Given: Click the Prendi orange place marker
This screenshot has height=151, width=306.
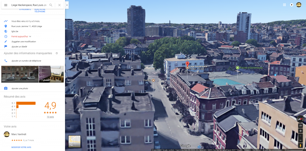Looking at the screenshot, I should (153, 80).
